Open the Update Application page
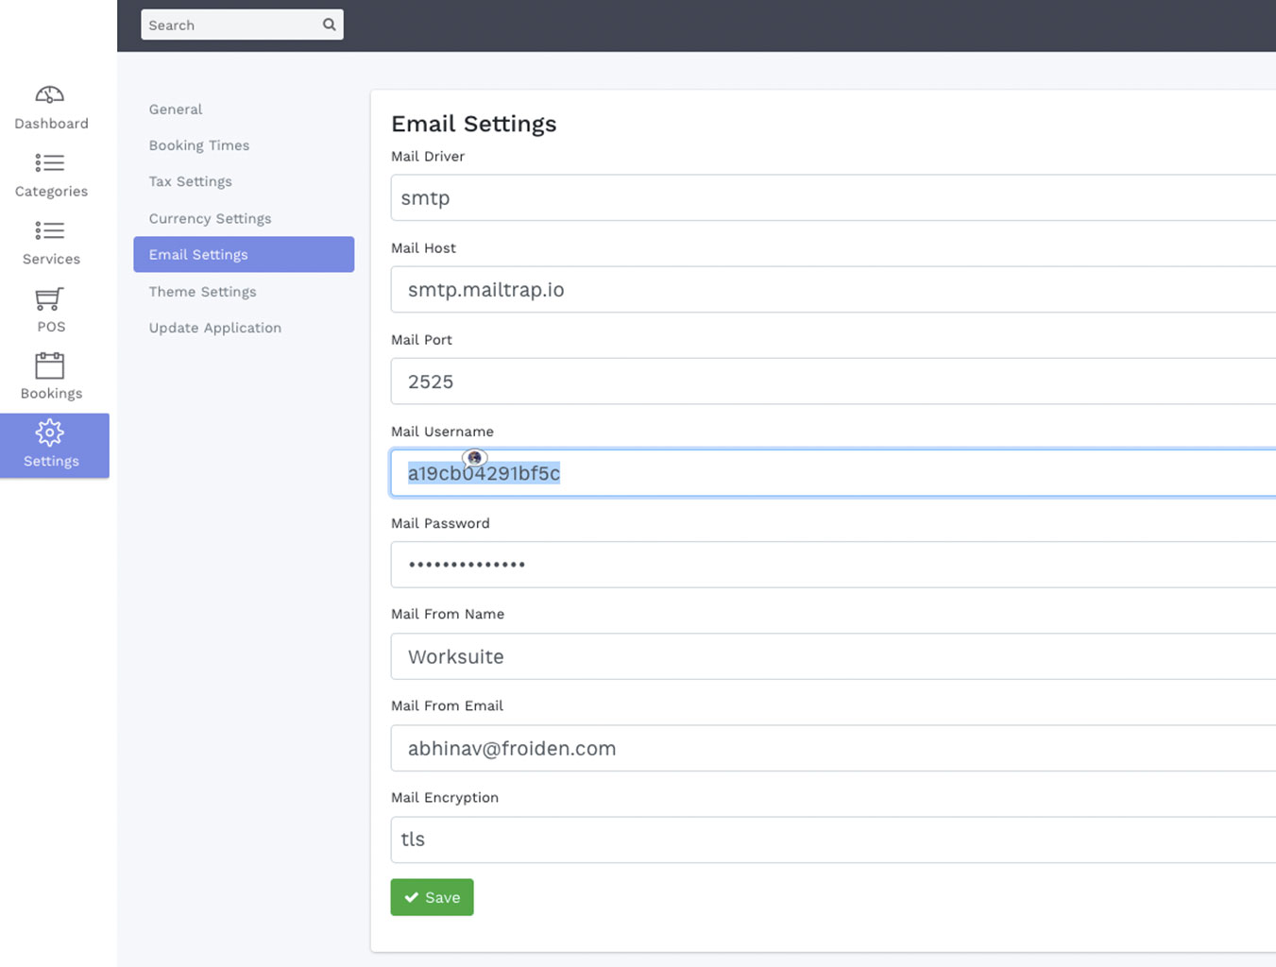The height and width of the screenshot is (967, 1276). tap(215, 328)
